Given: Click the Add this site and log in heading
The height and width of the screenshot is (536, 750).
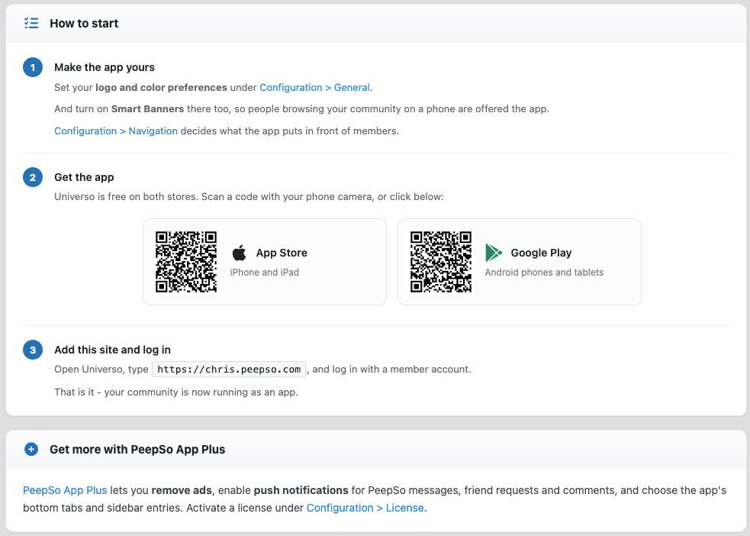Looking at the screenshot, I should (112, 350).
